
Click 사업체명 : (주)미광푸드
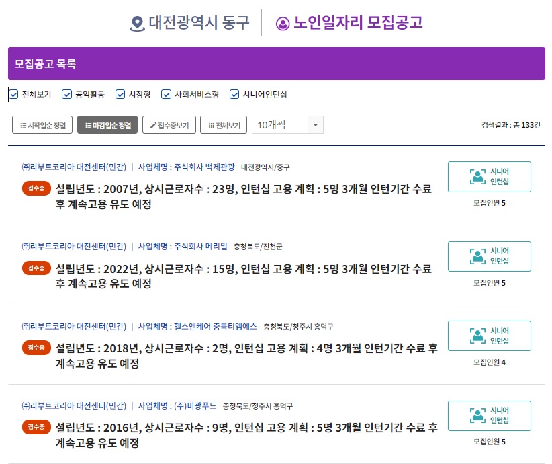point(177,405)
